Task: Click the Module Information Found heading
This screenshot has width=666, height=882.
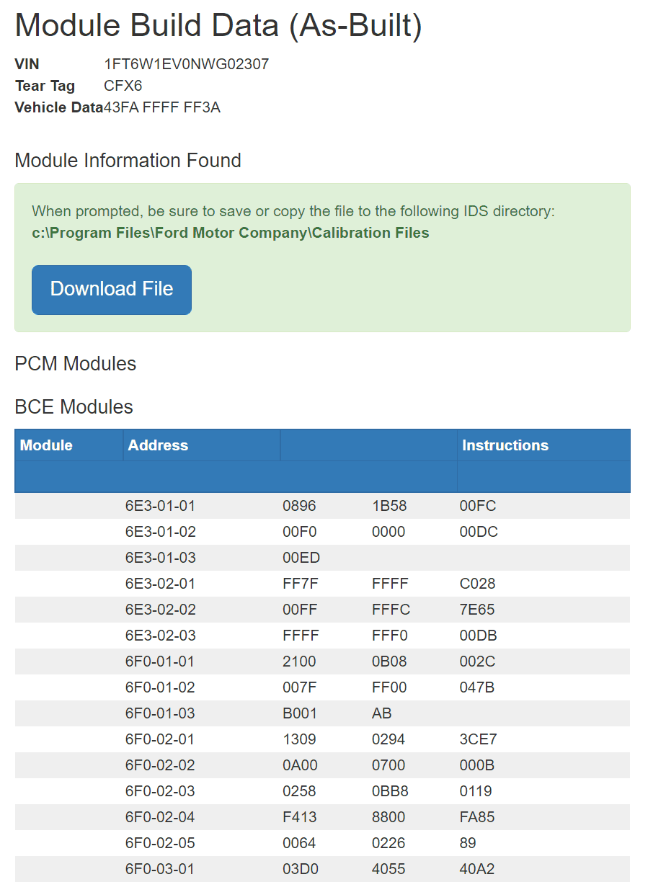Action: [128, 160]
